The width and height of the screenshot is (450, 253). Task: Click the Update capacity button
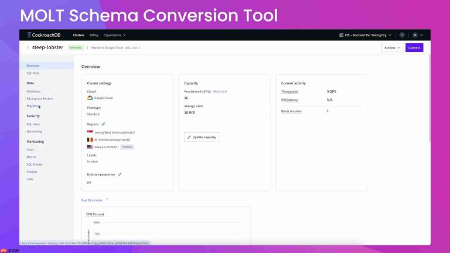pyautogui.click(x=202, y=137)
